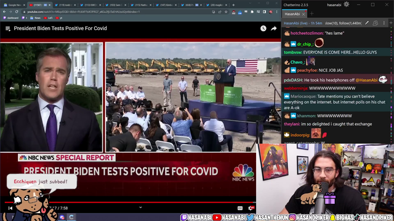
Task: Open the YouTube playlist queue icon
Action: (8, 29)
